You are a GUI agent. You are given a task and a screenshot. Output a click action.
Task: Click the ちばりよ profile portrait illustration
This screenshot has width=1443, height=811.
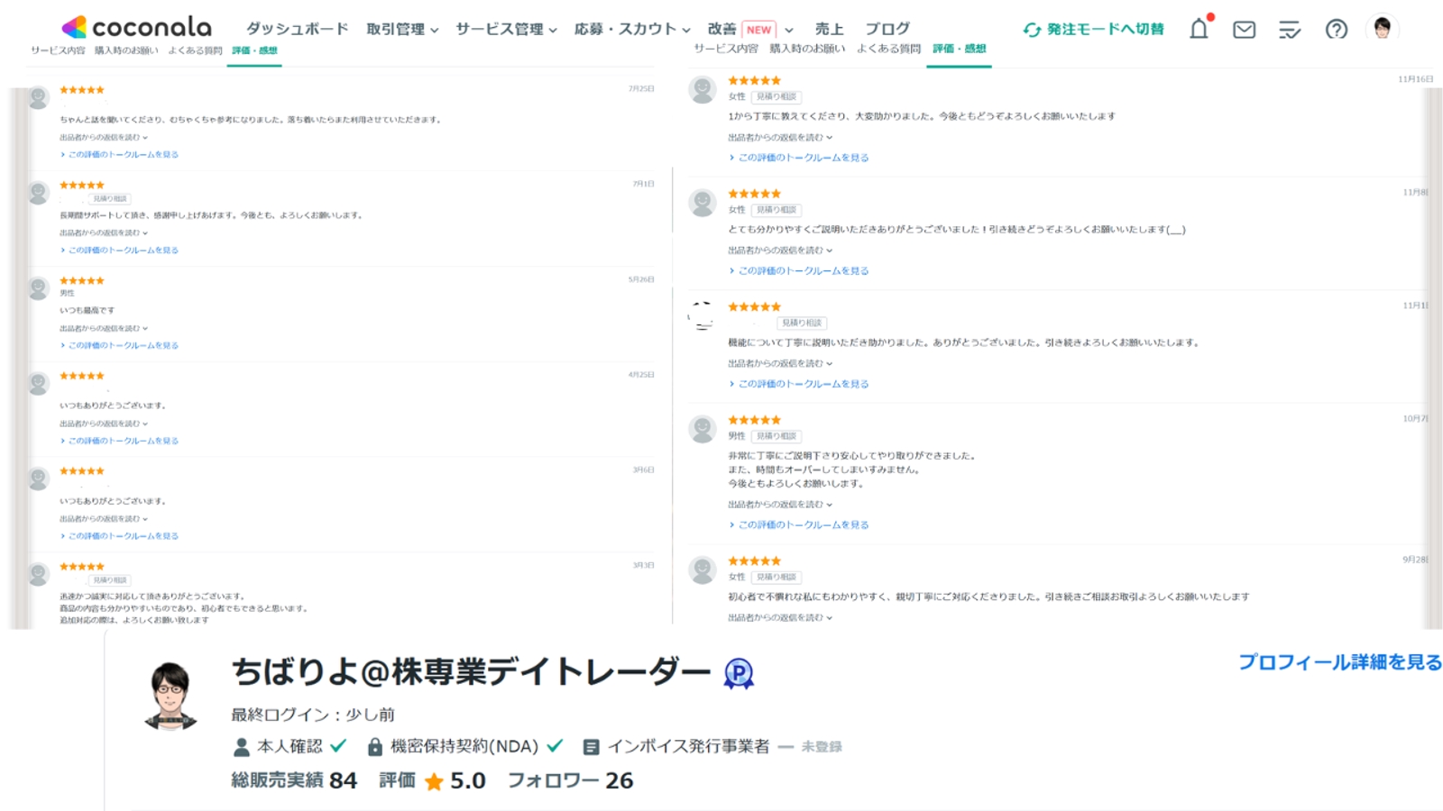coord(170,696)
